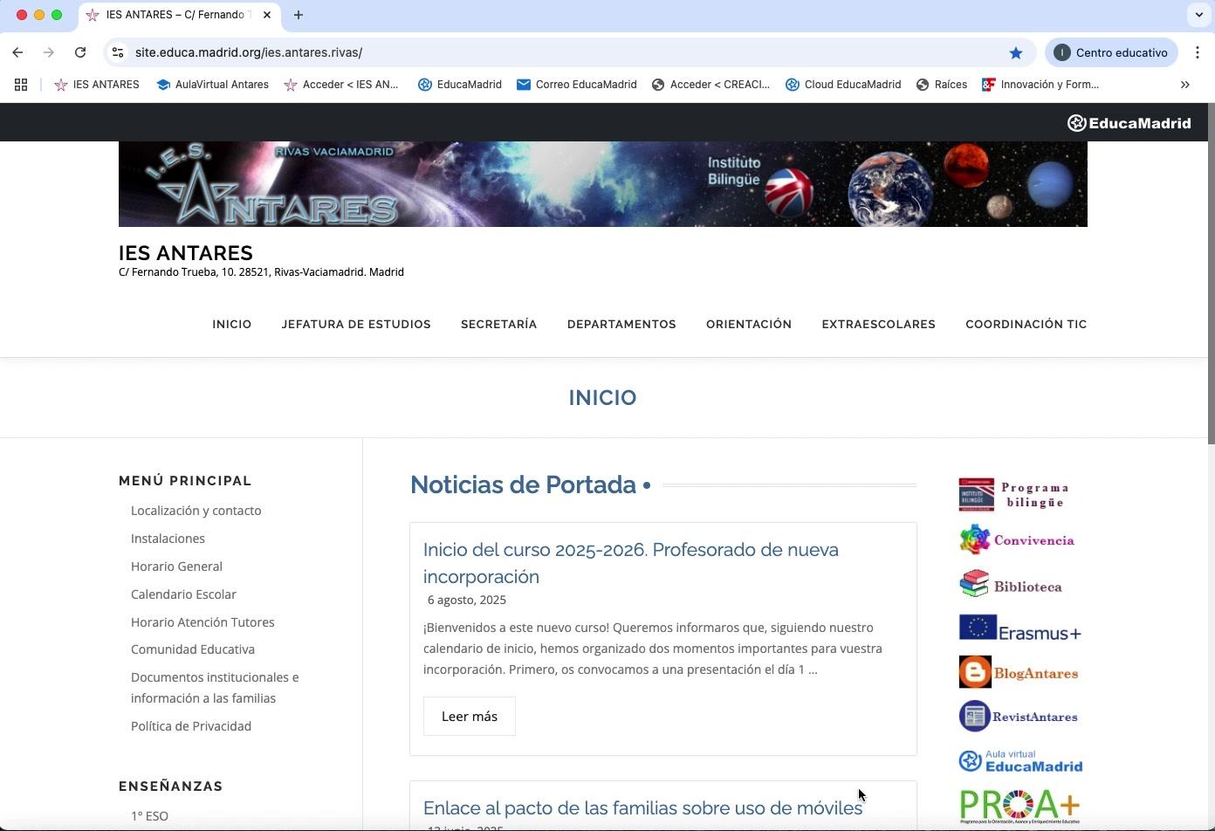Open the Horario General sidebar link

(x=176, y=567)
